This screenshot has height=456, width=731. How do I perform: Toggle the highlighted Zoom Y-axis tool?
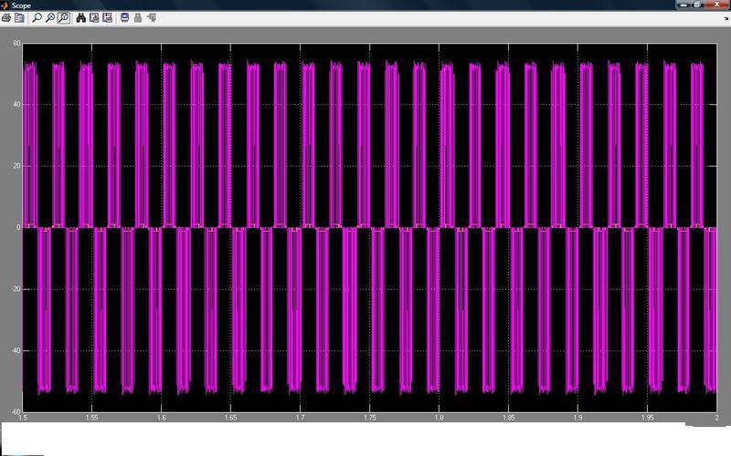pos(63,17)
